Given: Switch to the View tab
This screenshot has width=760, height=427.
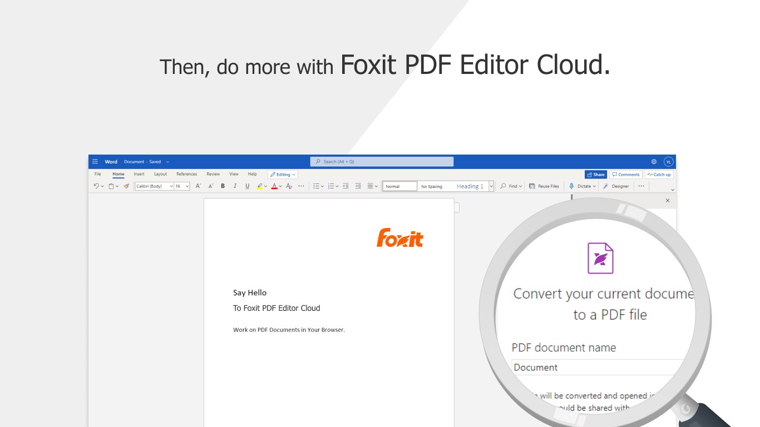Looking at the screenshot, I should pyautogui.click(x=234, y=174).
